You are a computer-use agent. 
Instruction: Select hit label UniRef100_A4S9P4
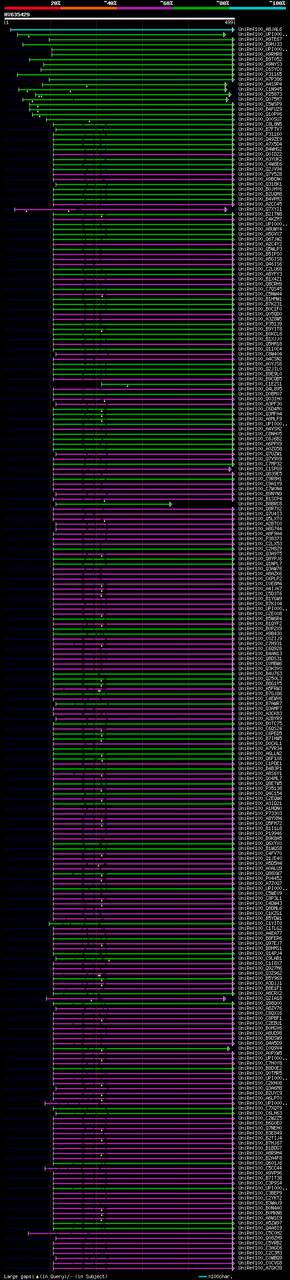(260, 84)
